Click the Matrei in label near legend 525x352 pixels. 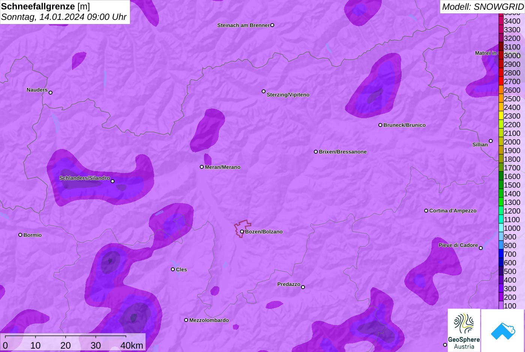(486, 53)
